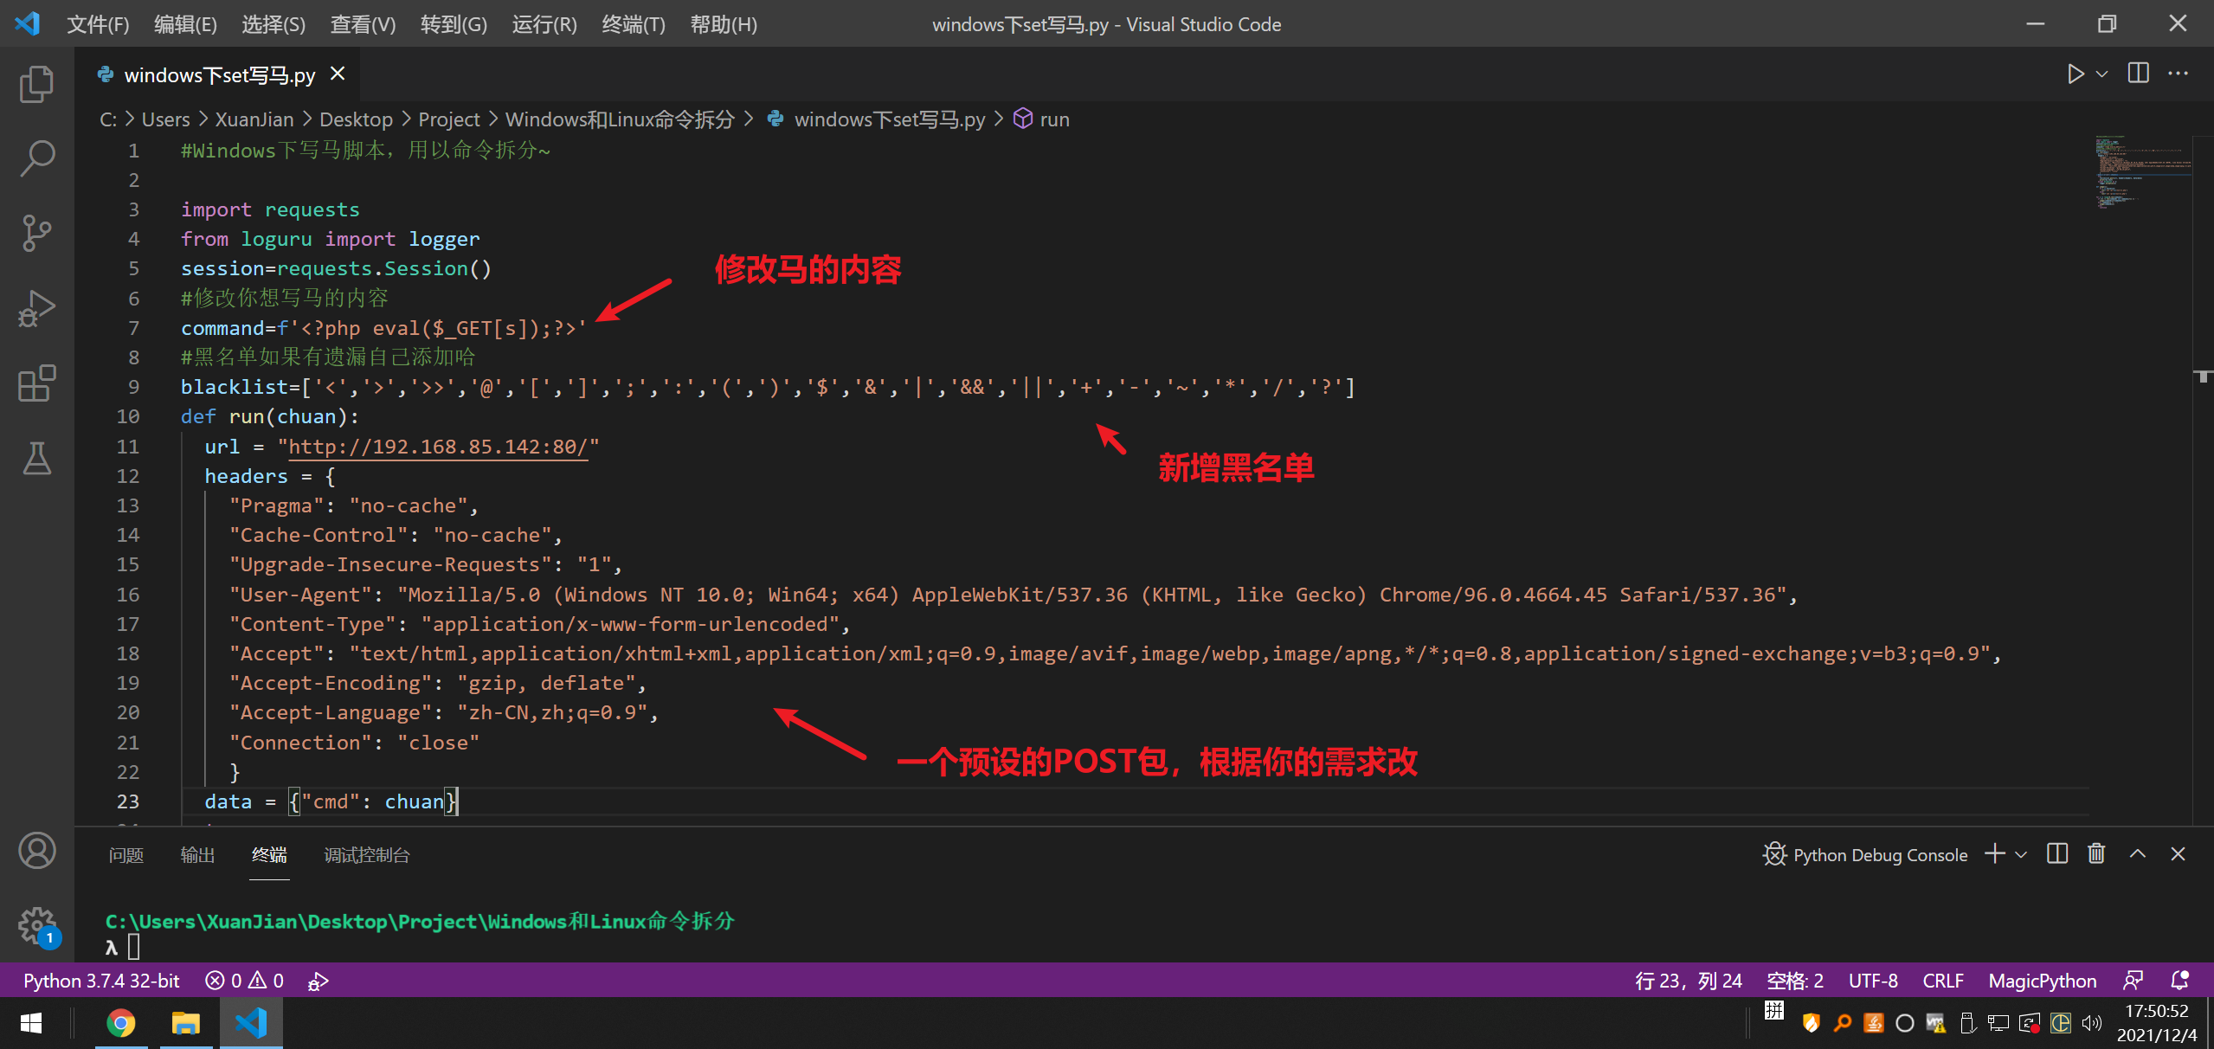
Task: Open the 运行(R) menu
Action: tap(544, 24)
